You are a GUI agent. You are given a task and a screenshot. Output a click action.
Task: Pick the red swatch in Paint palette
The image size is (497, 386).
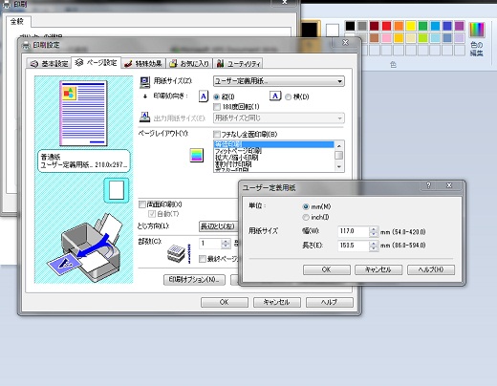(386, 26)
